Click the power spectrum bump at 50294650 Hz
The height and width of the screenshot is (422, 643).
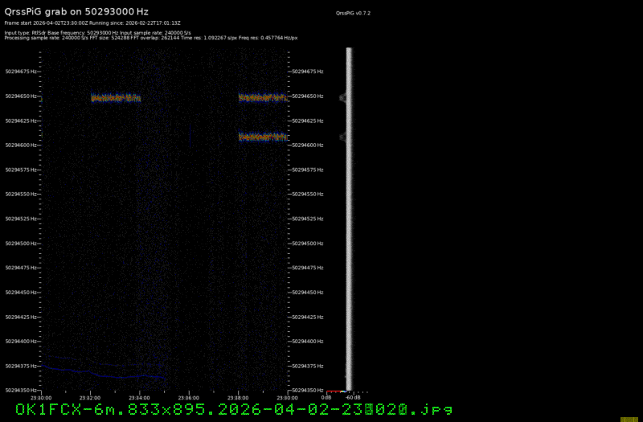pyautogui.click(x=343, y=97)
